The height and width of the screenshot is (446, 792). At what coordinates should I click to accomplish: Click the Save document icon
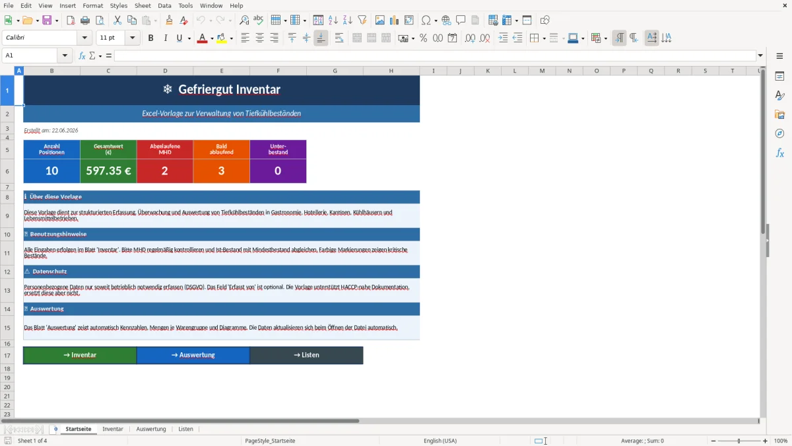click(47, 20)
